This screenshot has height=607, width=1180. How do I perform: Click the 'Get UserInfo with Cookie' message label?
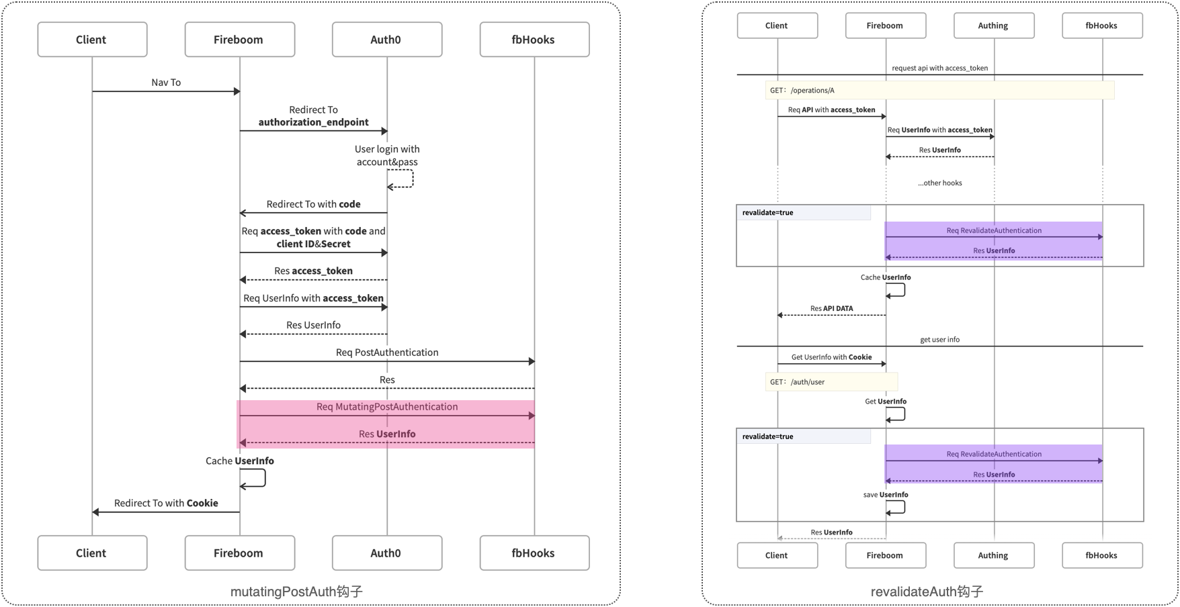[x=831, y=357]
